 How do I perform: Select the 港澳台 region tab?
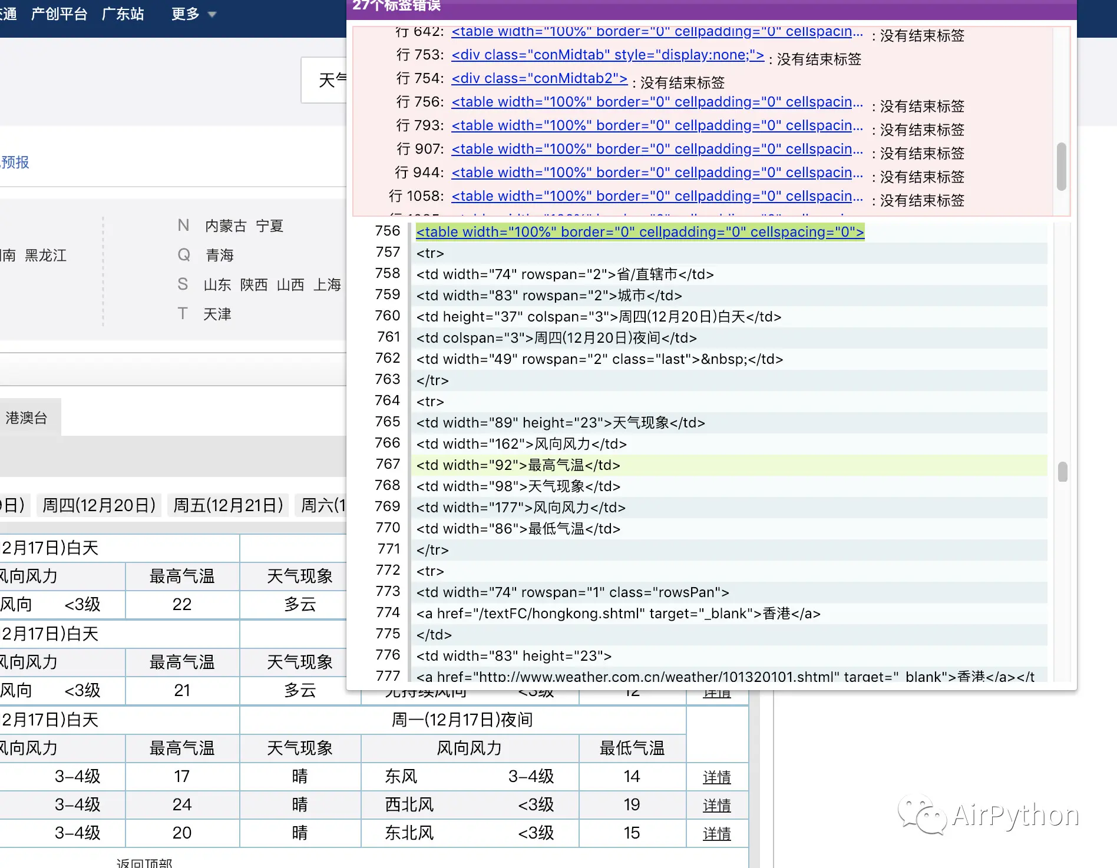click(x=27, y=418)
